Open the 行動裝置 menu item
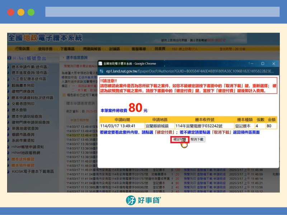 tap(23, 48)
